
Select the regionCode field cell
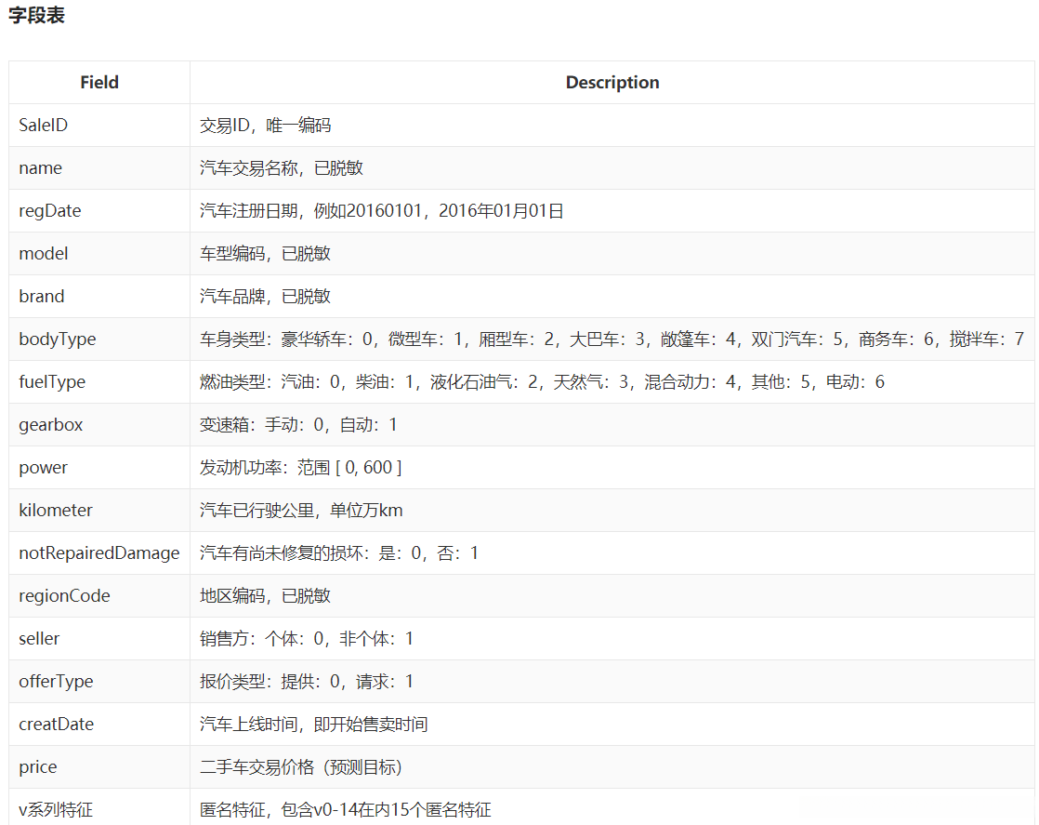point(99,595)
